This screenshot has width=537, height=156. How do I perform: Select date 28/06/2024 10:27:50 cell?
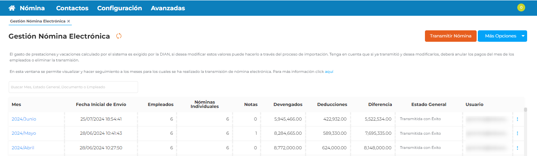pos(101,148)
